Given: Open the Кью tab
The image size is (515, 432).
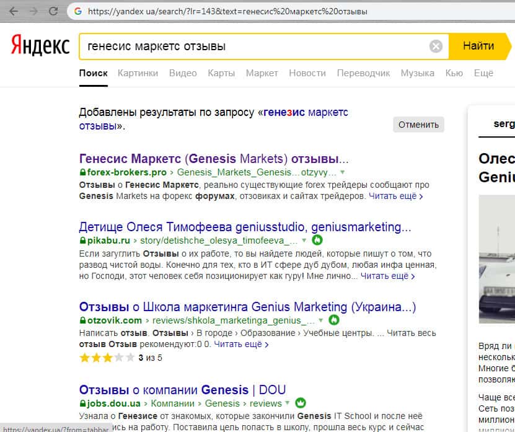Looking at the screenshot, I should coord(454,73).
